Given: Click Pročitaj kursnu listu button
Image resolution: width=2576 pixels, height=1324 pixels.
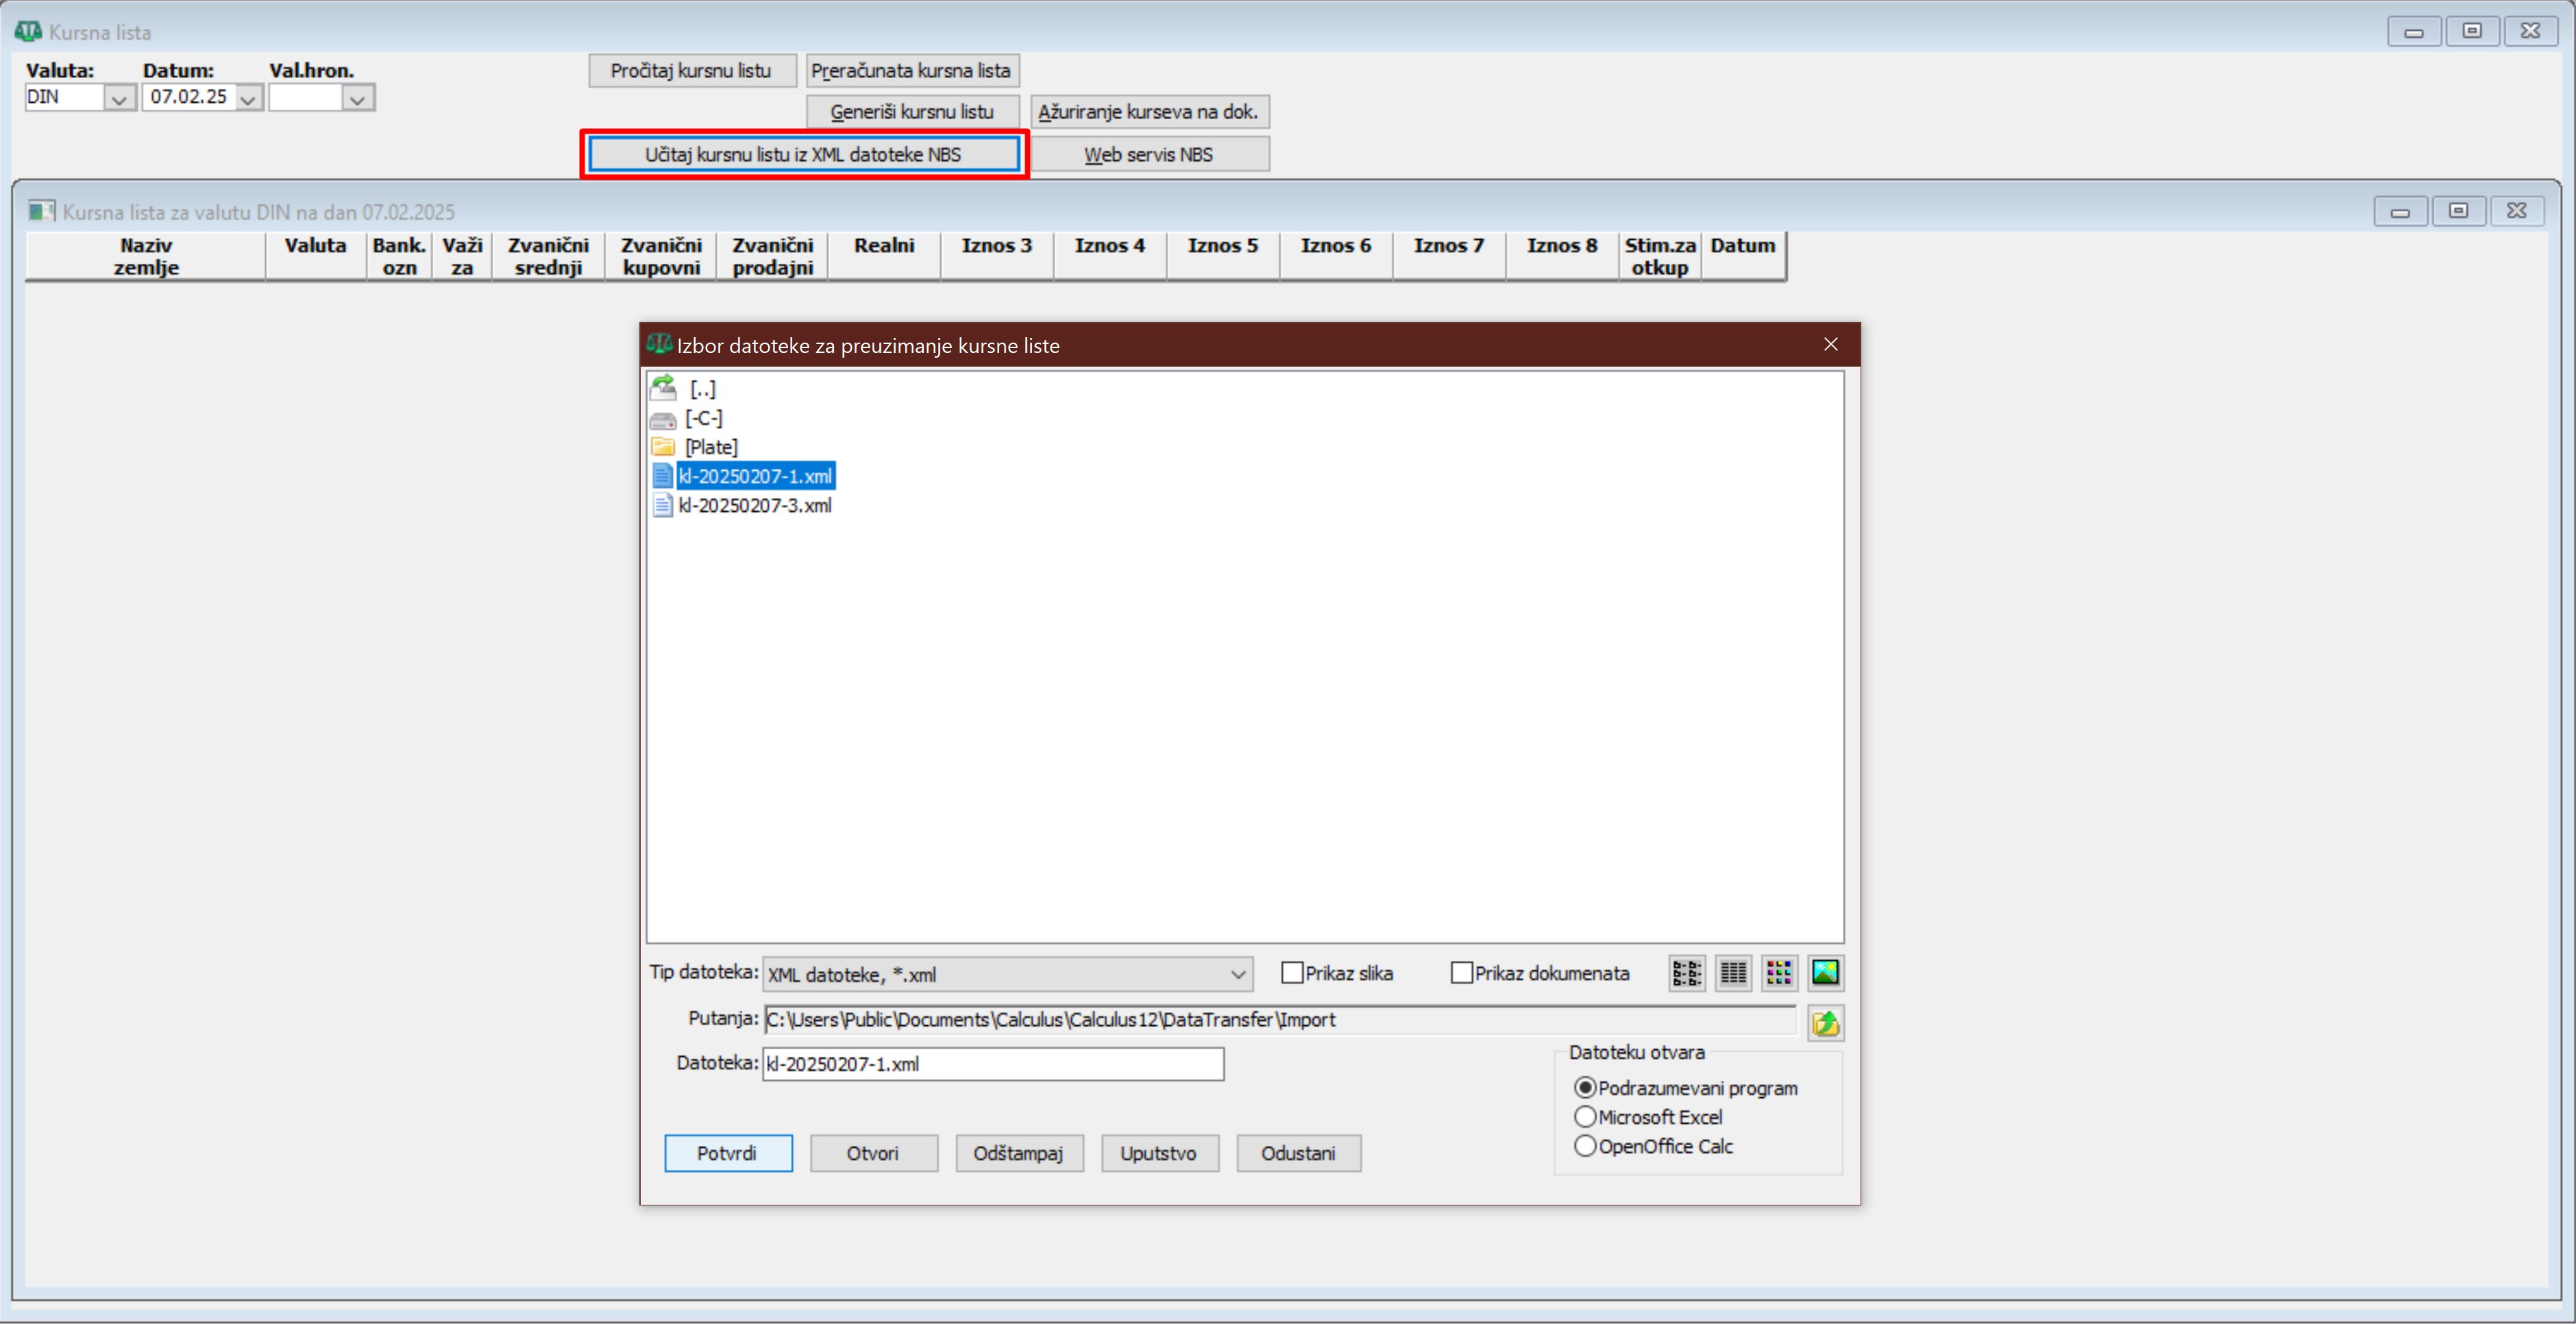Looking at the screenshot, I should (x=692, y=71).
